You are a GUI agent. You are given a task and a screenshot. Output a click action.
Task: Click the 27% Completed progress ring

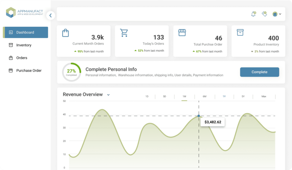[x=72, y=72]
